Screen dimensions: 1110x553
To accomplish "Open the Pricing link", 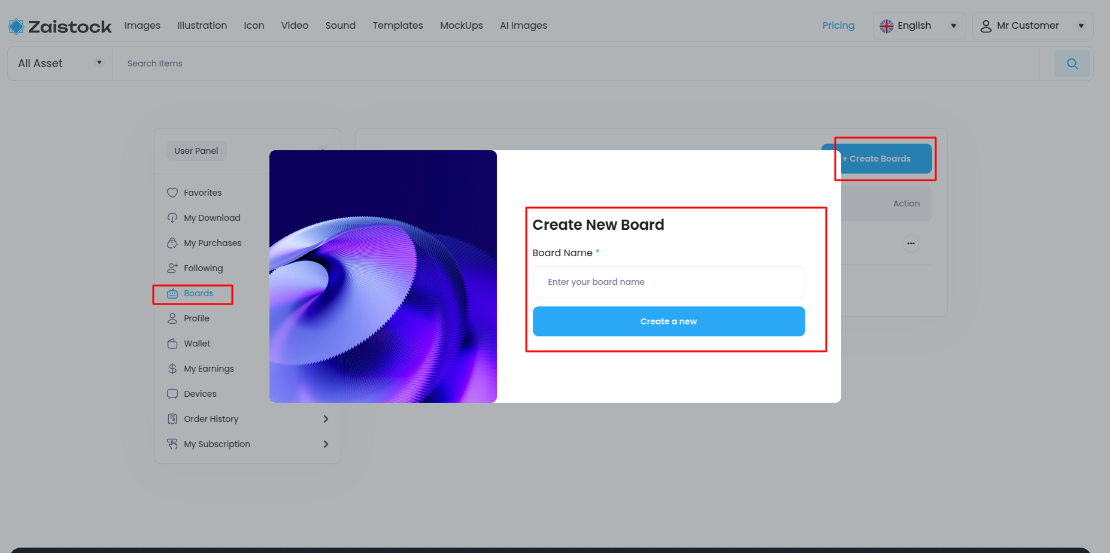I will (x=838, y=25).
